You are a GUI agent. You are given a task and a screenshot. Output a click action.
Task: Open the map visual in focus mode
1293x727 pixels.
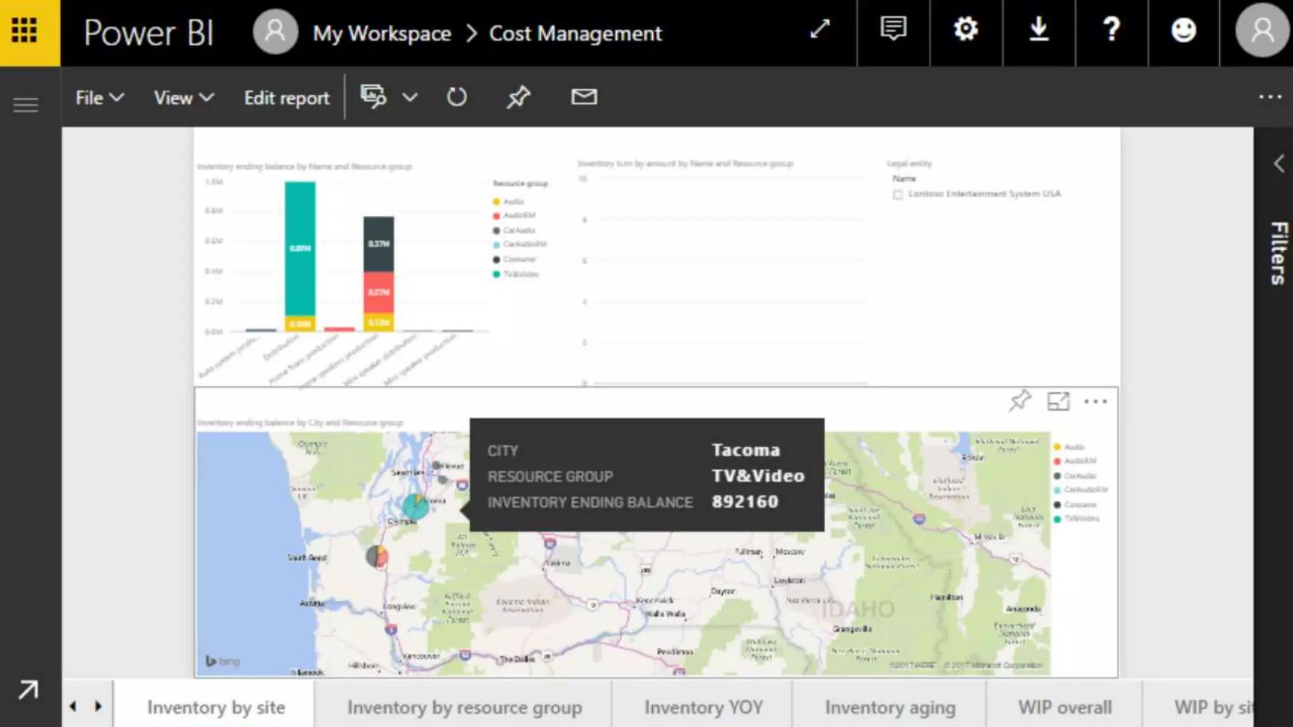[1058, 401]
